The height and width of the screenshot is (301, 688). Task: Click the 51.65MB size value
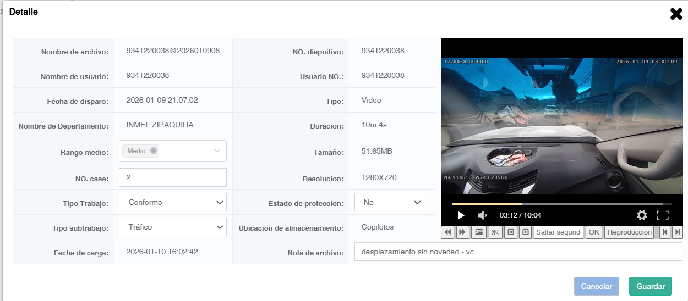pyautogui.click(x=377, y=151)
